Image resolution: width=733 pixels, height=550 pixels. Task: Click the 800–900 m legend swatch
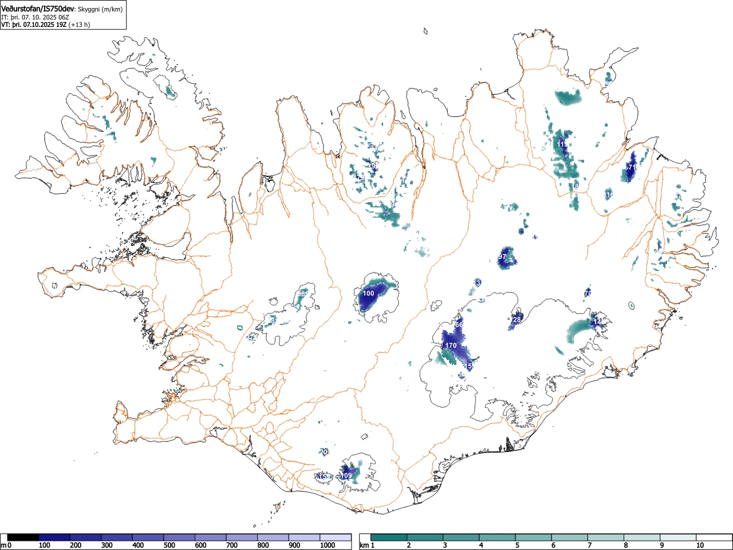click(273, 537)
